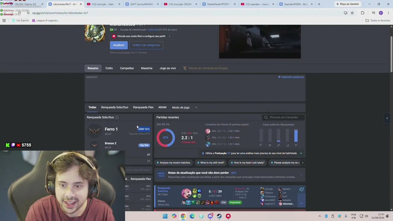Click the 46% win rate champion icon
The width and height of the screenshot is (393, 221).
208,131
